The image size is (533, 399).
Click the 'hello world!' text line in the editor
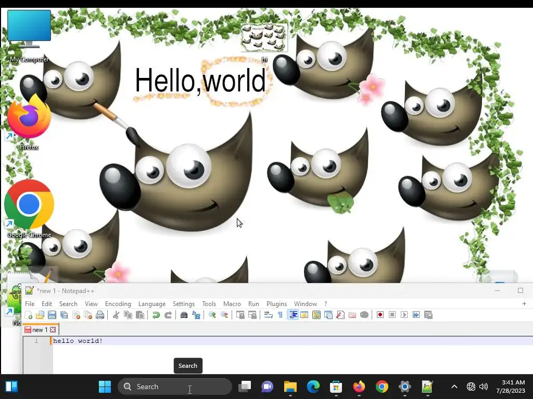coord(78,341)
